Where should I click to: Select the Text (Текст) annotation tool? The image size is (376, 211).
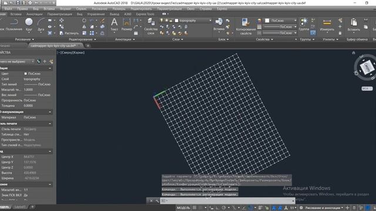[x=115, y=25]
